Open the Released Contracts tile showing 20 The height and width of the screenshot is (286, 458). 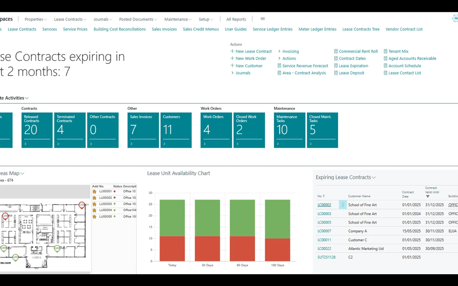(37, 130)
